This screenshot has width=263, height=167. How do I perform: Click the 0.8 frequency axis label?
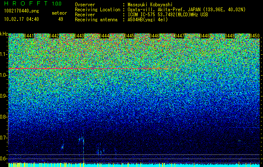(x=4, y=117)
